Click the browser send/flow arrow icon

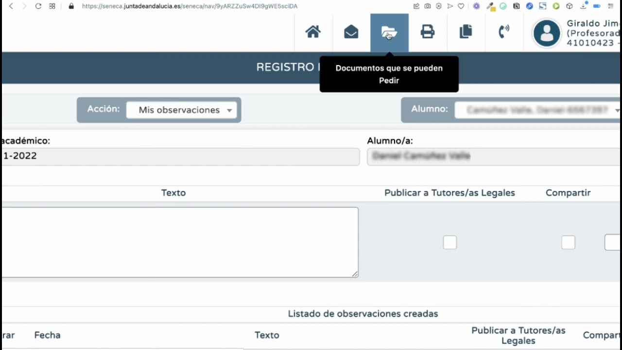450,6
